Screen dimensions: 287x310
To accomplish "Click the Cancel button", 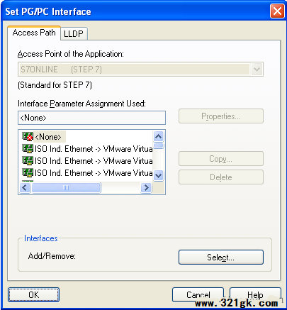I will coord(198,295).
